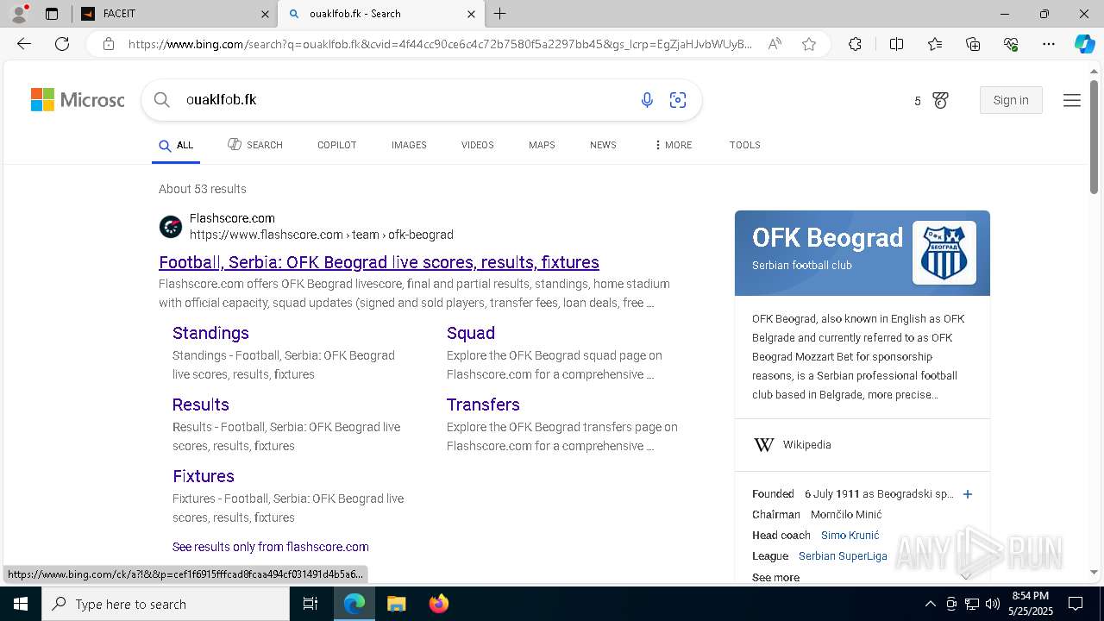Click the page vertical scrollbar
The image size is (1104, 621).
point(1094,138)
